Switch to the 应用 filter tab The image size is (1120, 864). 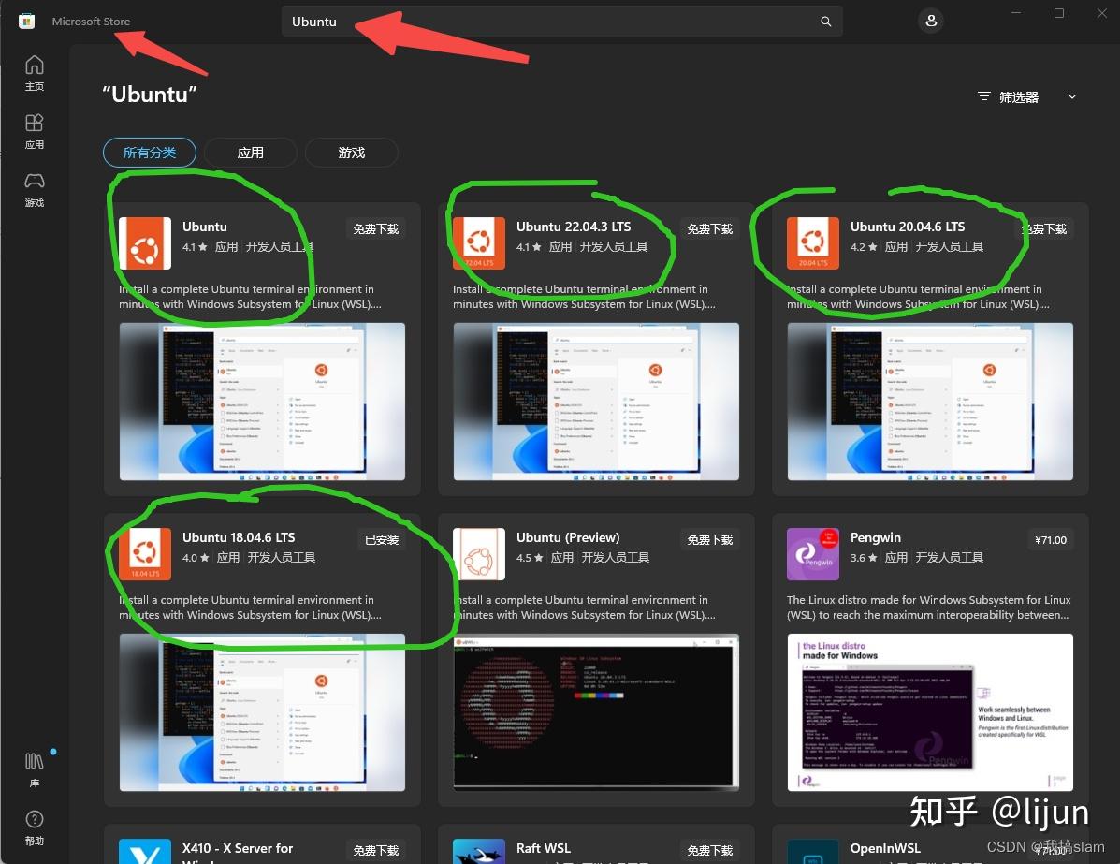click(250, 152)
